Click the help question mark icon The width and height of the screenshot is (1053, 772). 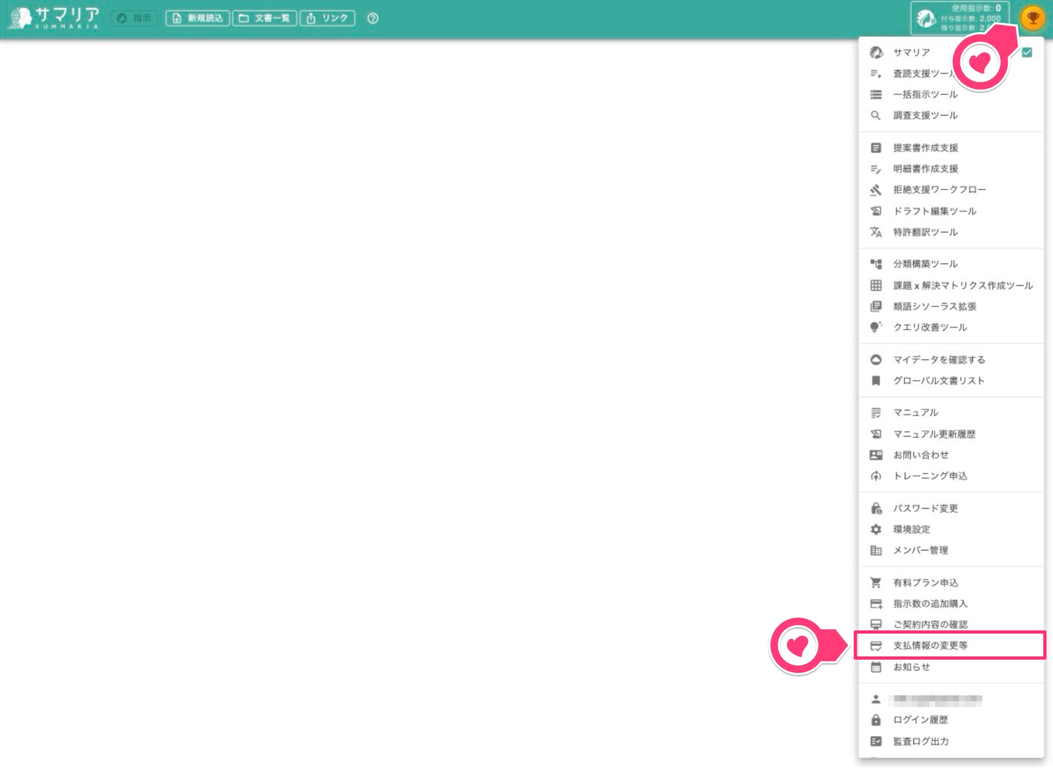click(x=373, y=19)
